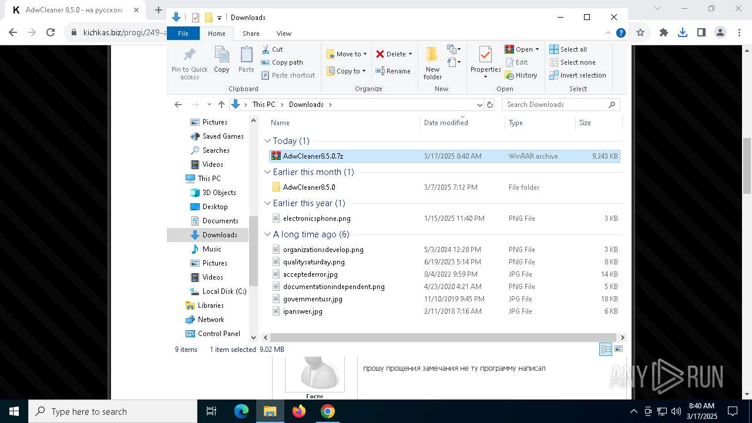Click Select all in ribbon
Image resolution: width=752 pixels, height=423 pixels.
pos(568,49)
